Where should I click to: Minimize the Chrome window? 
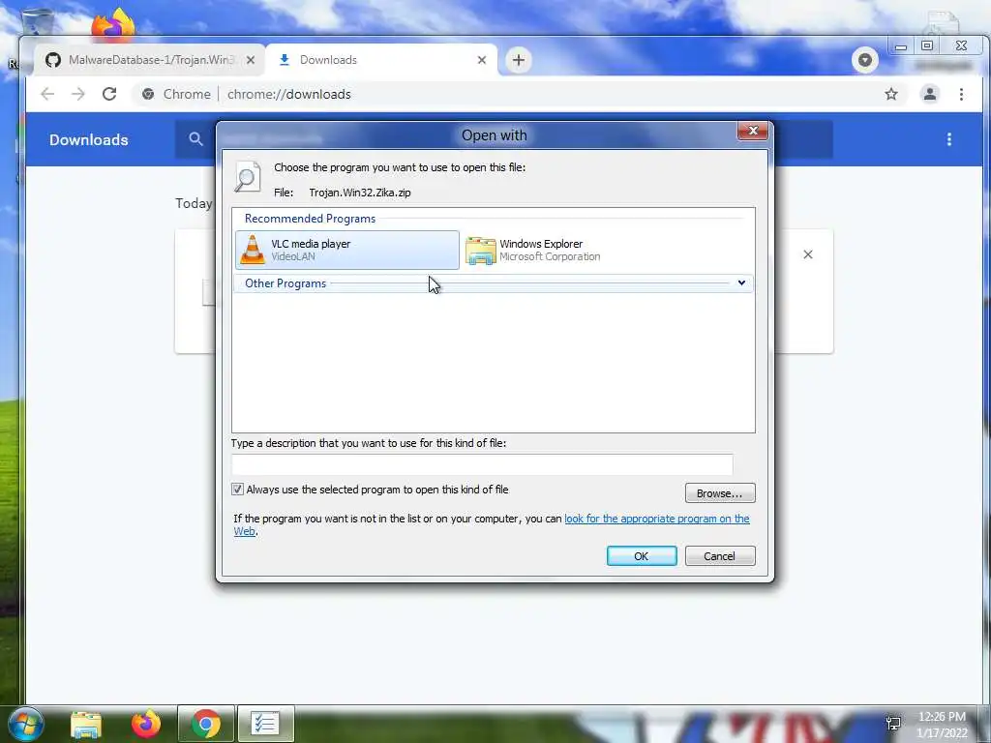901,46
